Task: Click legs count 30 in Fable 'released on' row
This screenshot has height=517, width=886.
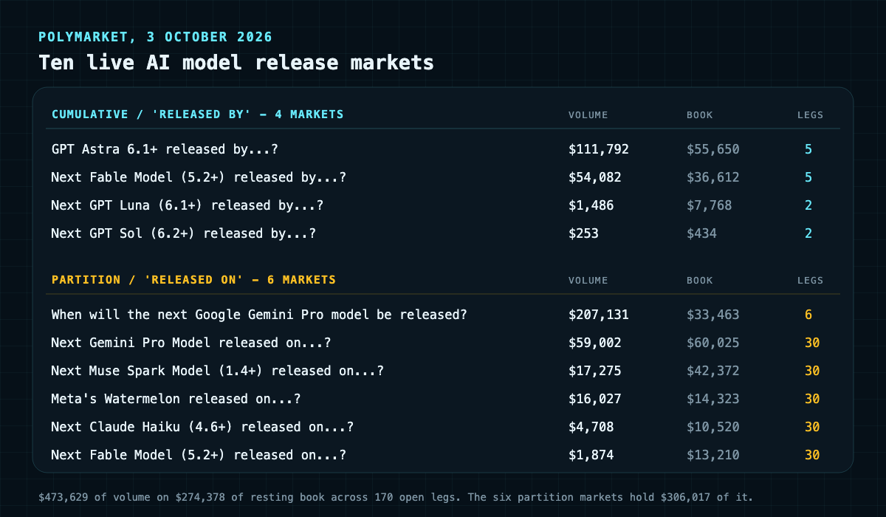Action: (812, 455)
